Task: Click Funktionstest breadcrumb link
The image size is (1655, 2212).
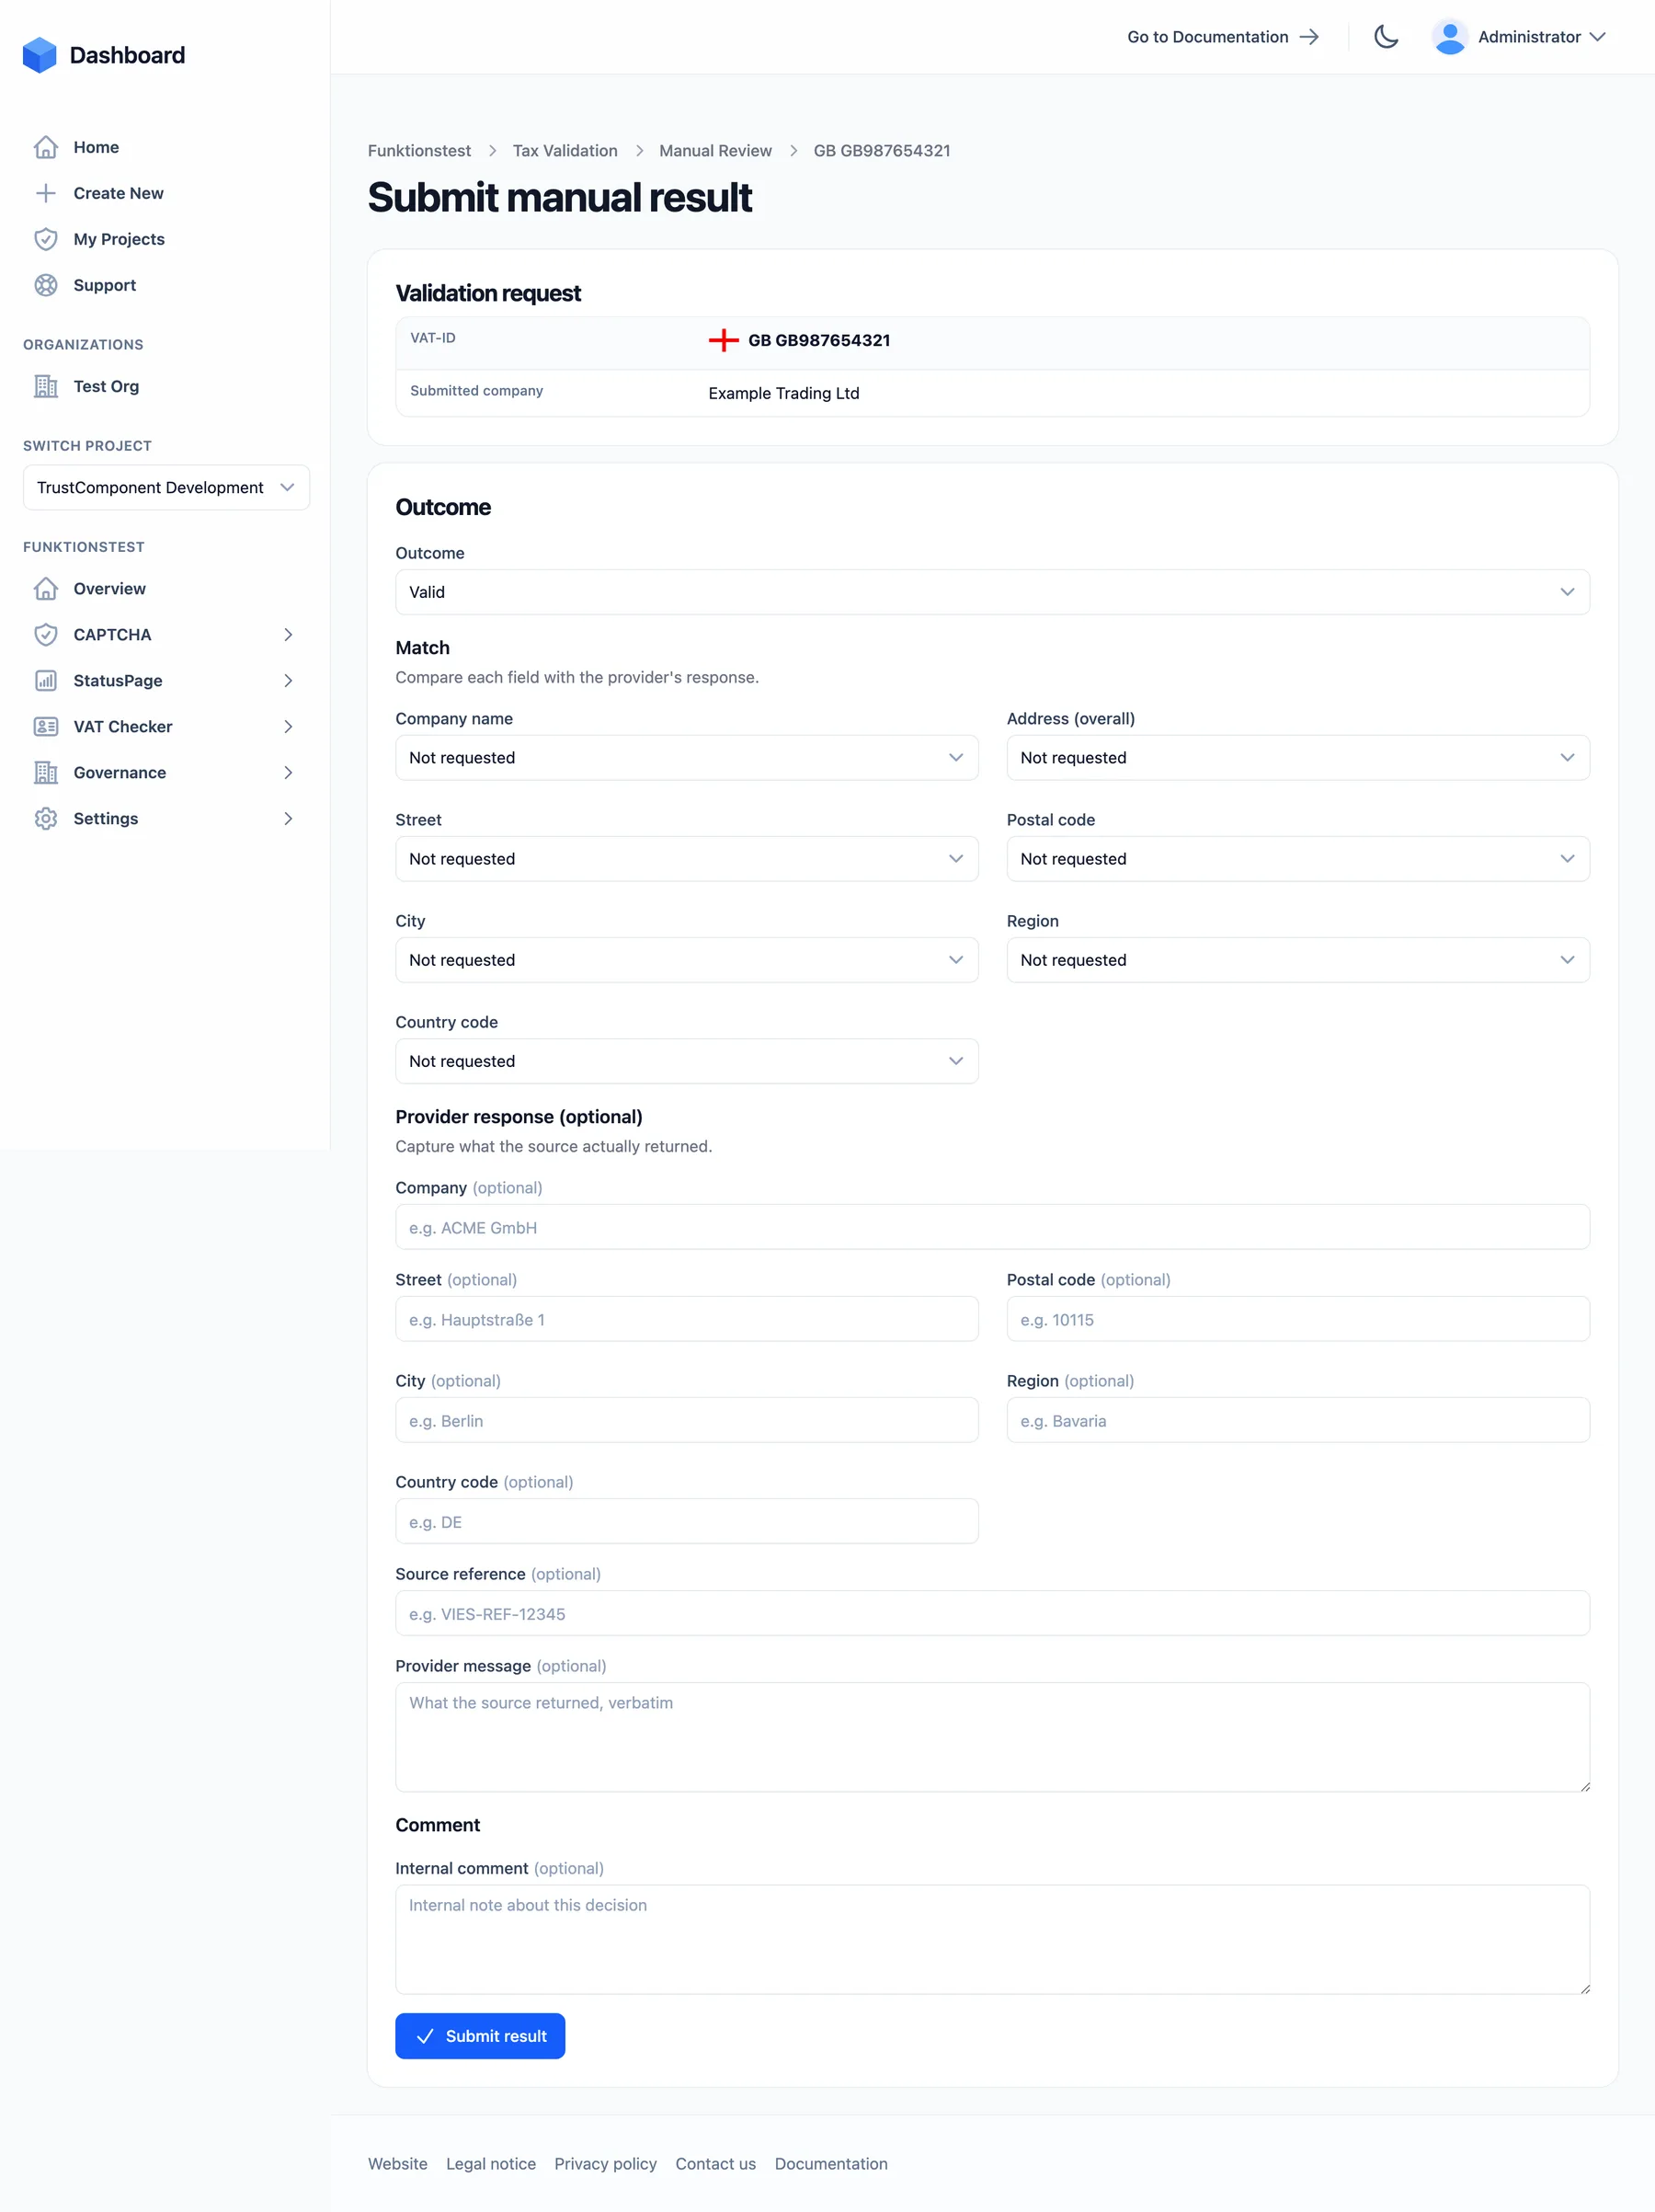Action: 418,150
